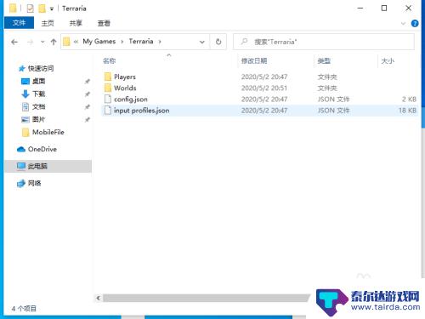Click the 2020/5/2 20:51 date of Worlds

pos(264,88)
